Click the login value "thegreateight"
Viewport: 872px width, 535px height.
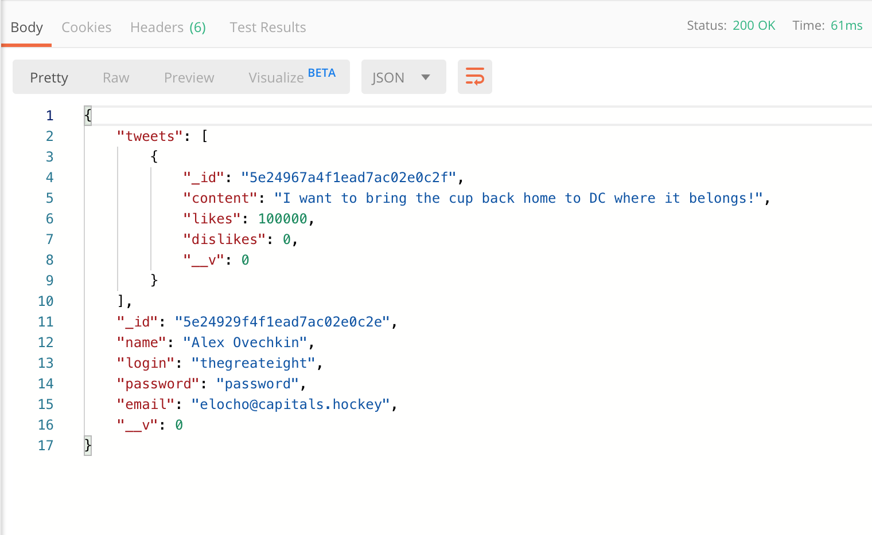[254, 363]
